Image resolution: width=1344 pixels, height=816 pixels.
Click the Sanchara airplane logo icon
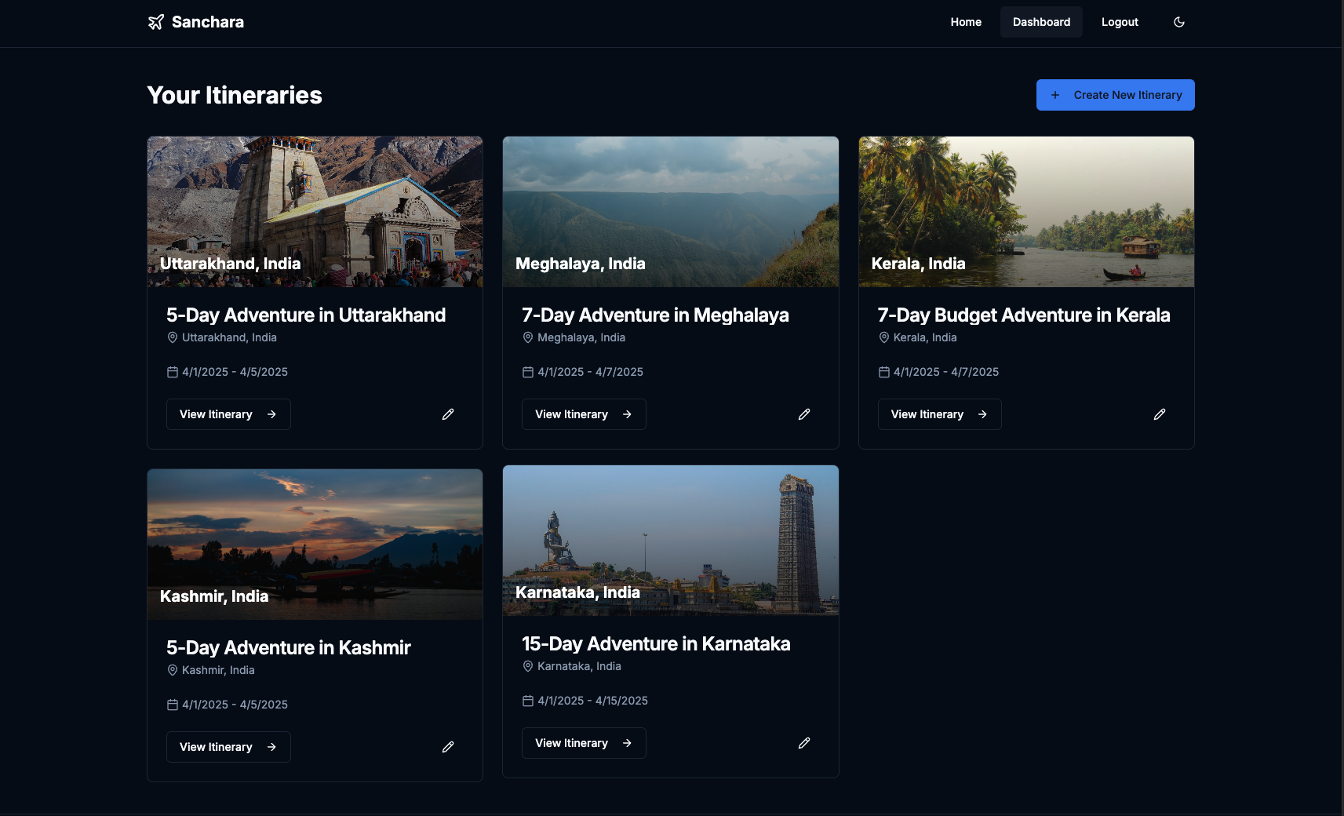pyautogui.click(x=156, y=22)
